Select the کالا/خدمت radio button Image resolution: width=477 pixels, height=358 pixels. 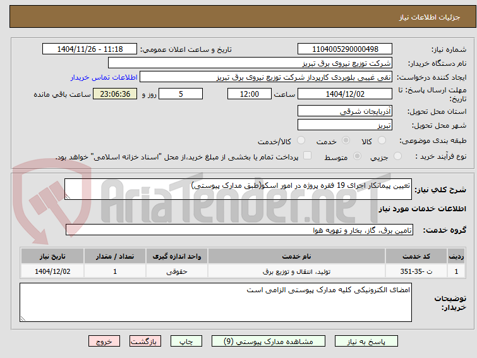tap(301, 140)
